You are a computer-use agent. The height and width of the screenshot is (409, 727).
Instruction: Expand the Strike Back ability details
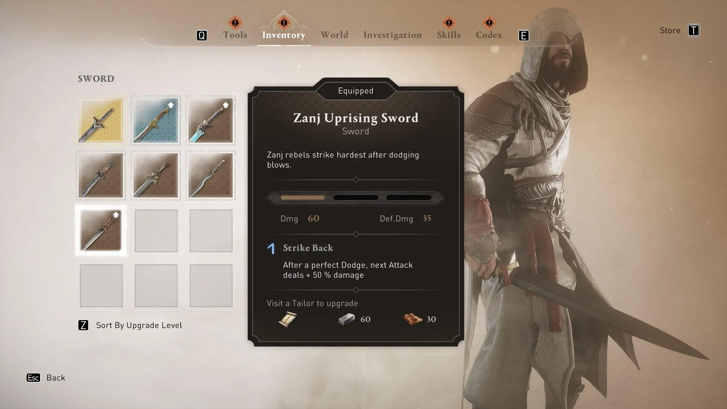(x=307, y=248)
